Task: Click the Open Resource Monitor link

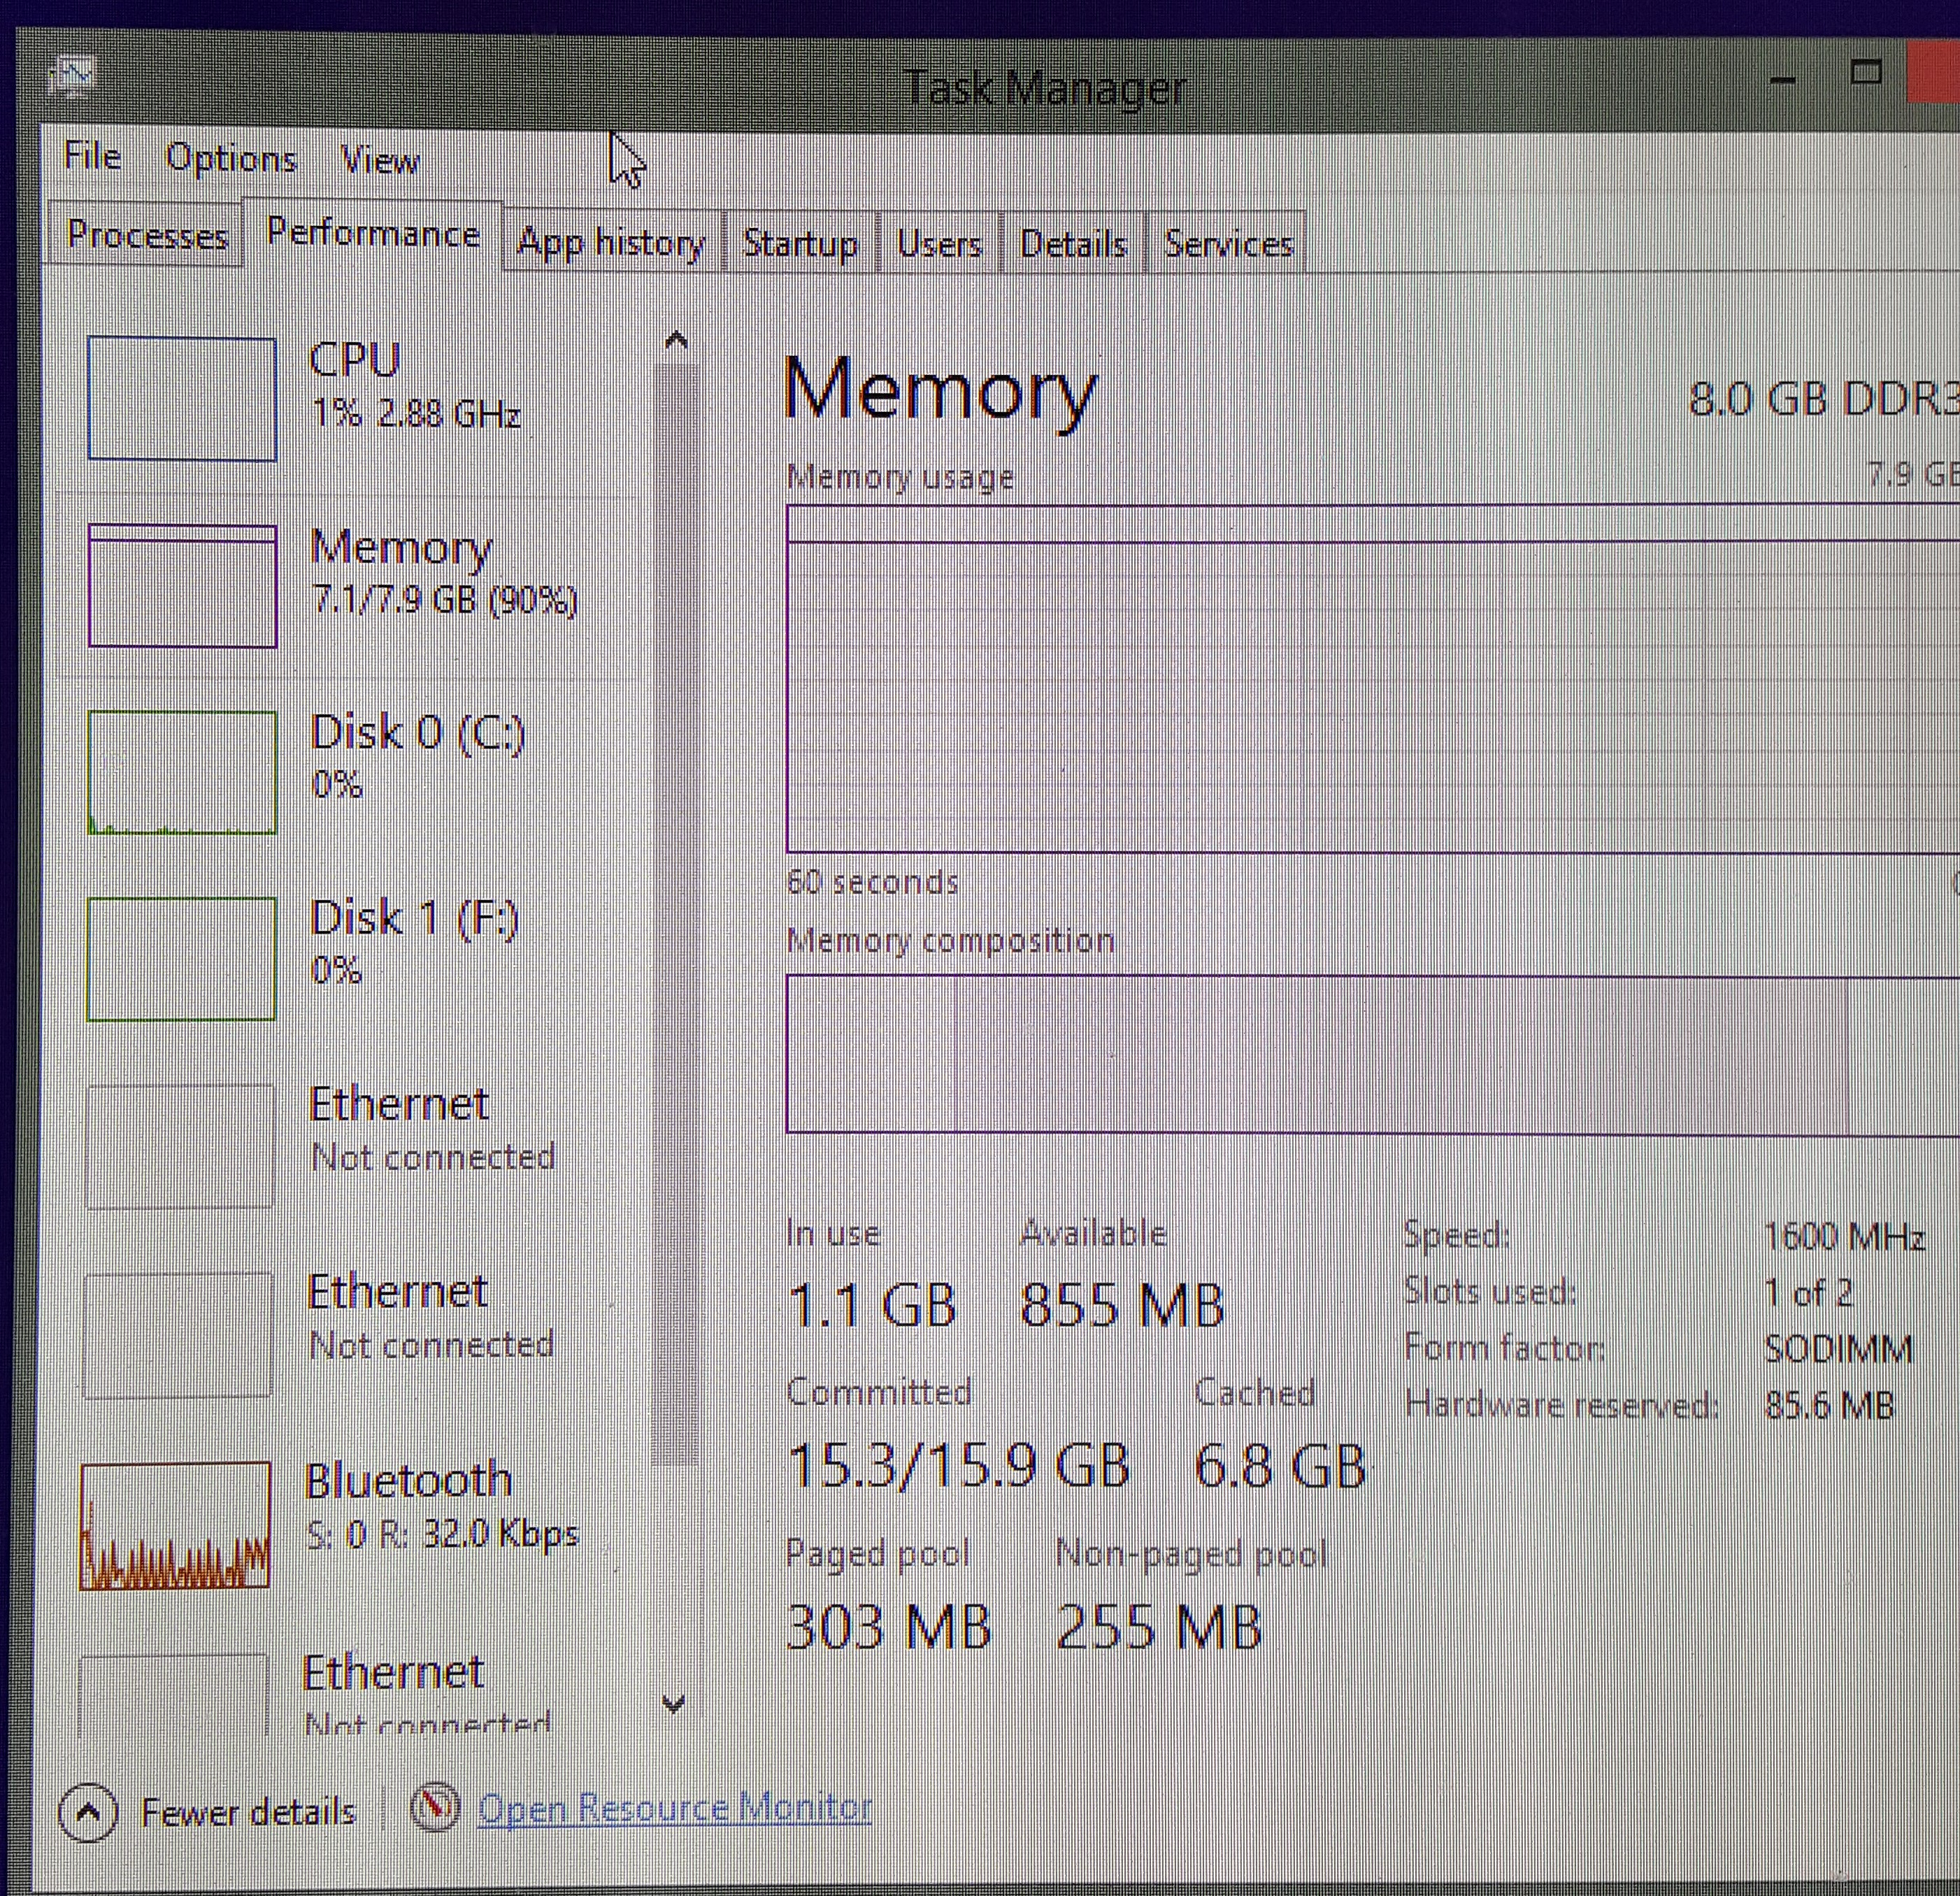Action: pos(676,1808)
